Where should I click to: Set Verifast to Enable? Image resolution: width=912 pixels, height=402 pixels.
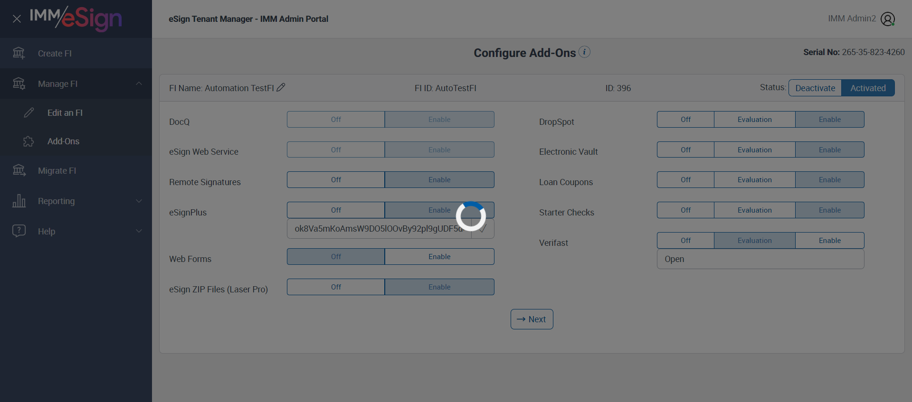point(830,241)
